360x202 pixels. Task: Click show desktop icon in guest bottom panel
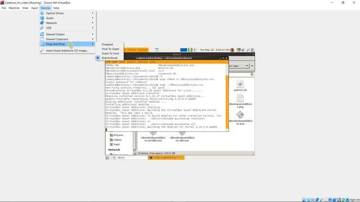coord(107,158)
